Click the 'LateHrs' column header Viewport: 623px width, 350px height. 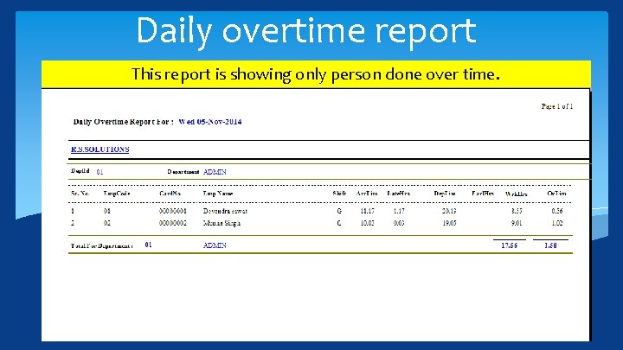point(399,194)
